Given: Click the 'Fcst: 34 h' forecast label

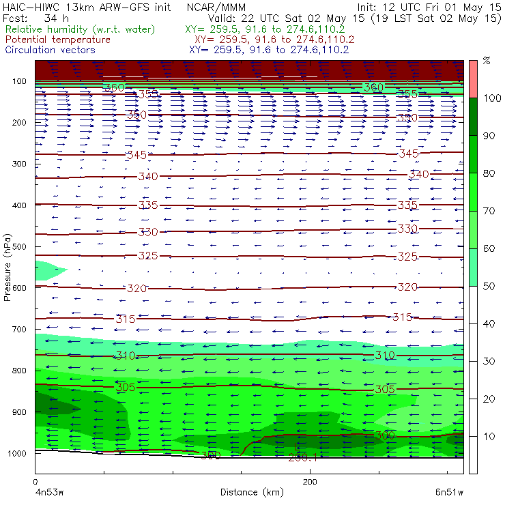Looking at the screenshot, I should [35, 18].
